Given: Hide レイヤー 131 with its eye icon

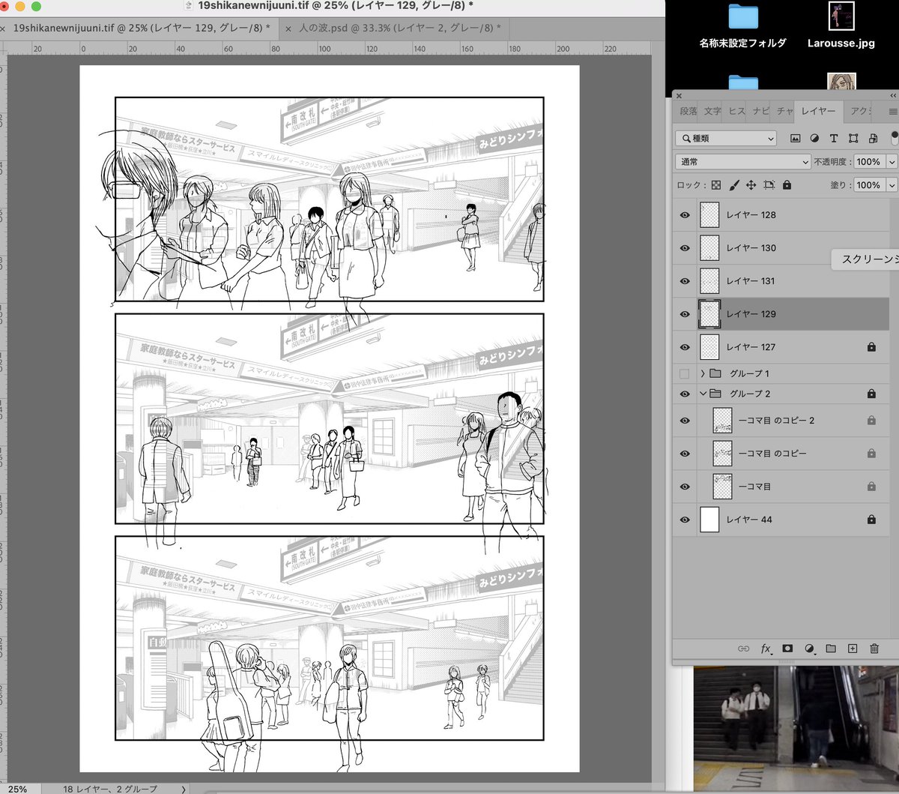Looking at the screenshot, I should tap(685, 281).
